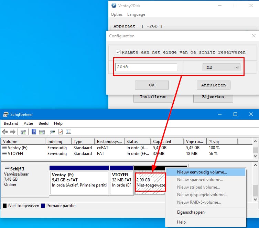Open the Actie menu in Schijfbeheer
259x228 pixels.
tap(29, 123)
